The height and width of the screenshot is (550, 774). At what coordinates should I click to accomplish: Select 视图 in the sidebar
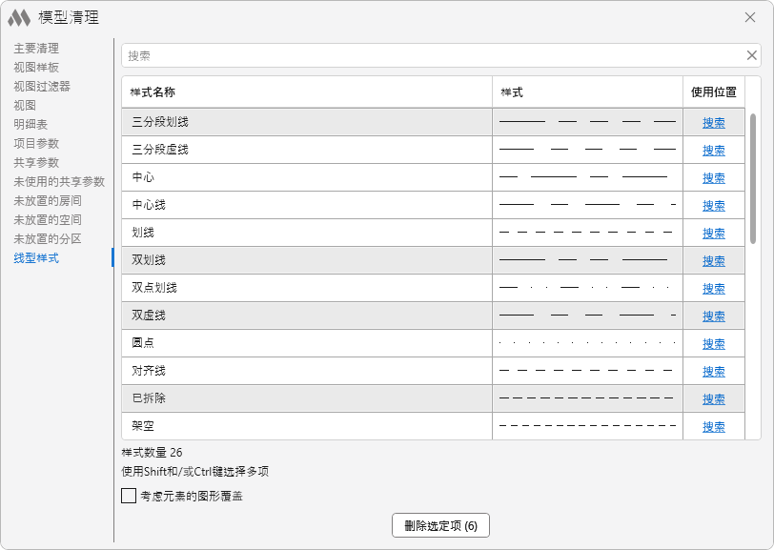point(25,105)
